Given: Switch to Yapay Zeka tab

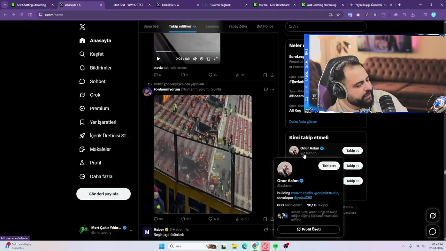Looking at the screenshot, I should pos(238,26).
